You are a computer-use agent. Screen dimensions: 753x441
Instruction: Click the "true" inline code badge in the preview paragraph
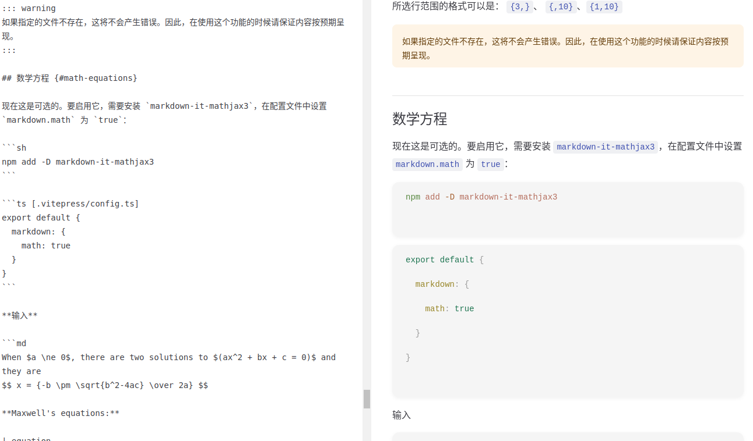(491, 164)
